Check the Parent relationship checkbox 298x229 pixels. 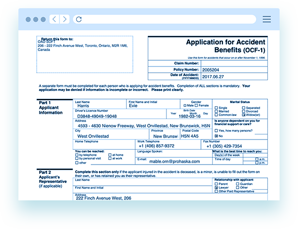(x=216, y=184)
